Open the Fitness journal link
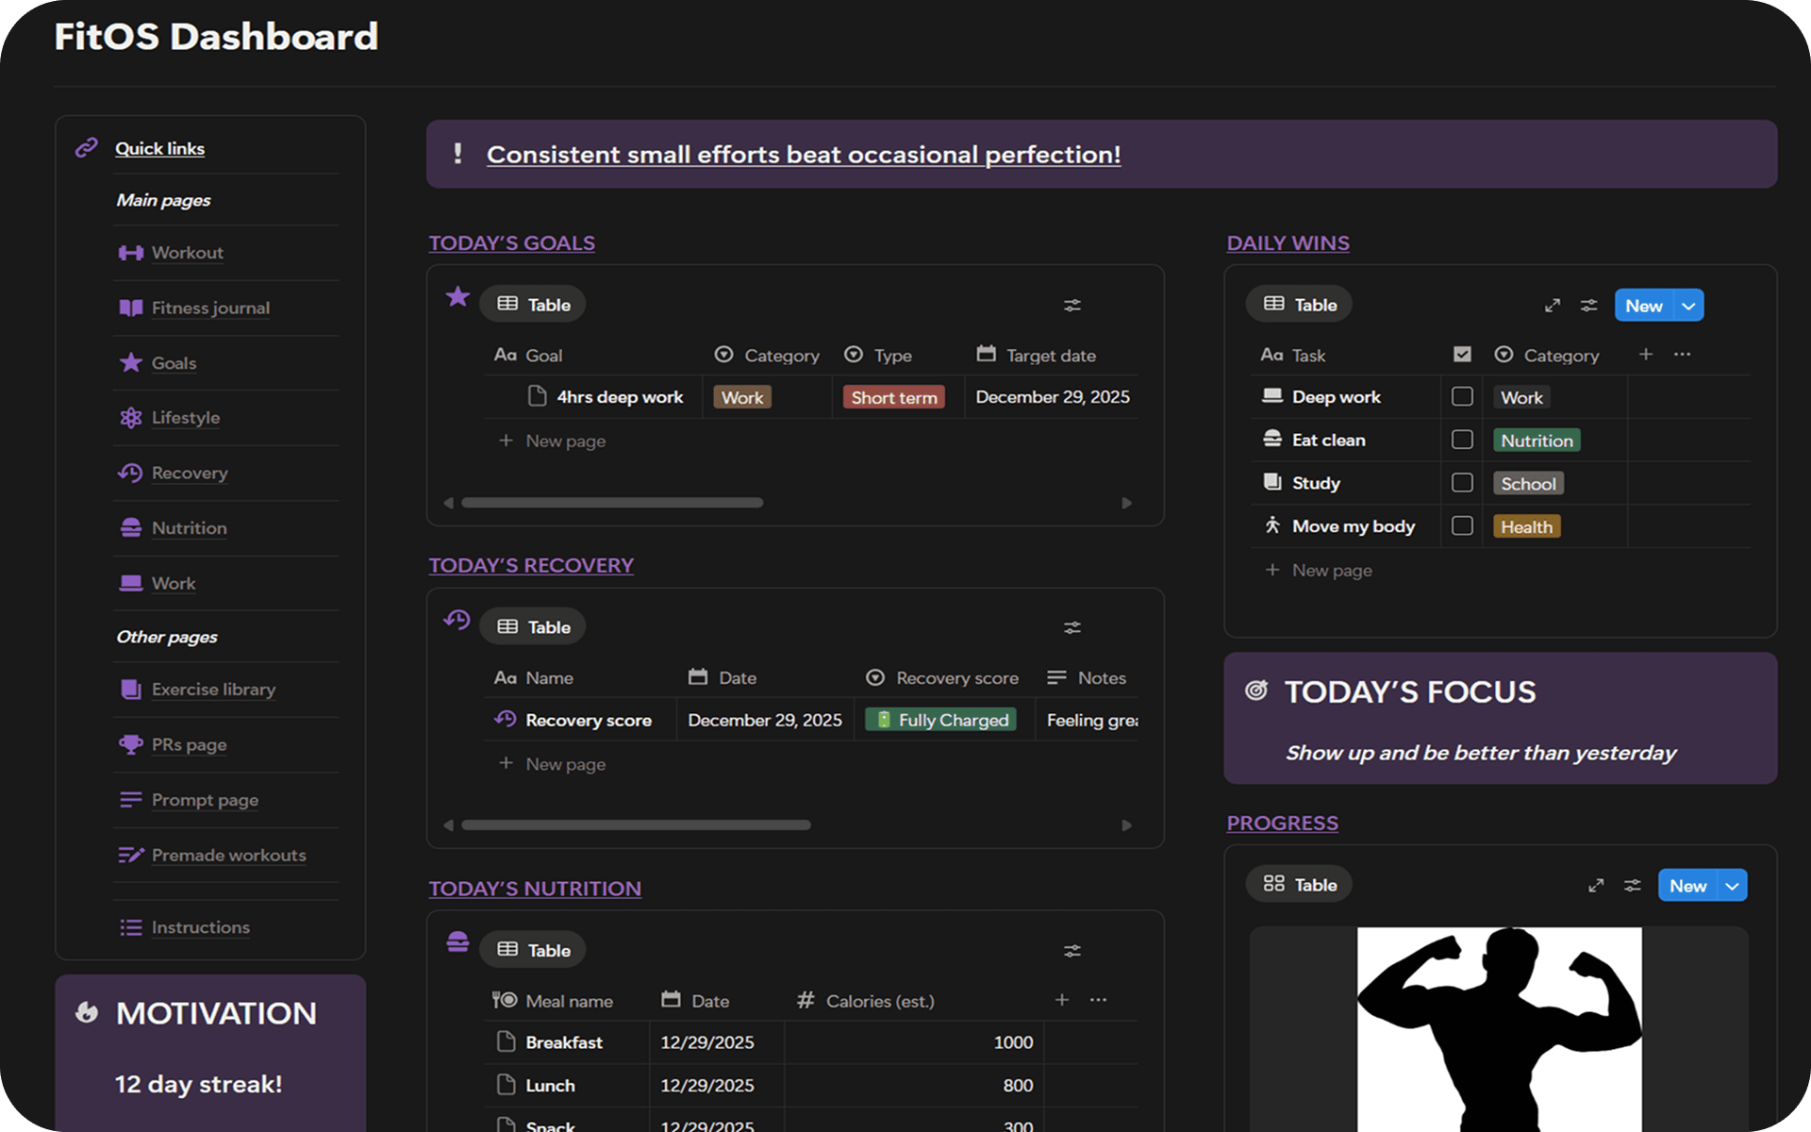This screenshot has height=1132, width=1811. click(x=210, y=308)
